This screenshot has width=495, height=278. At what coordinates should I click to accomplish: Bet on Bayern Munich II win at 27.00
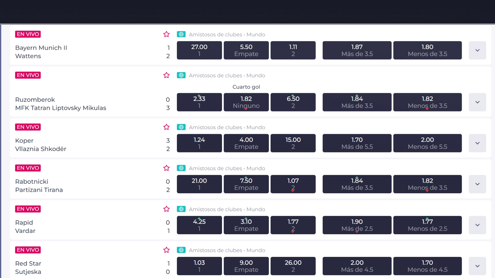click(x=199, y=50)
